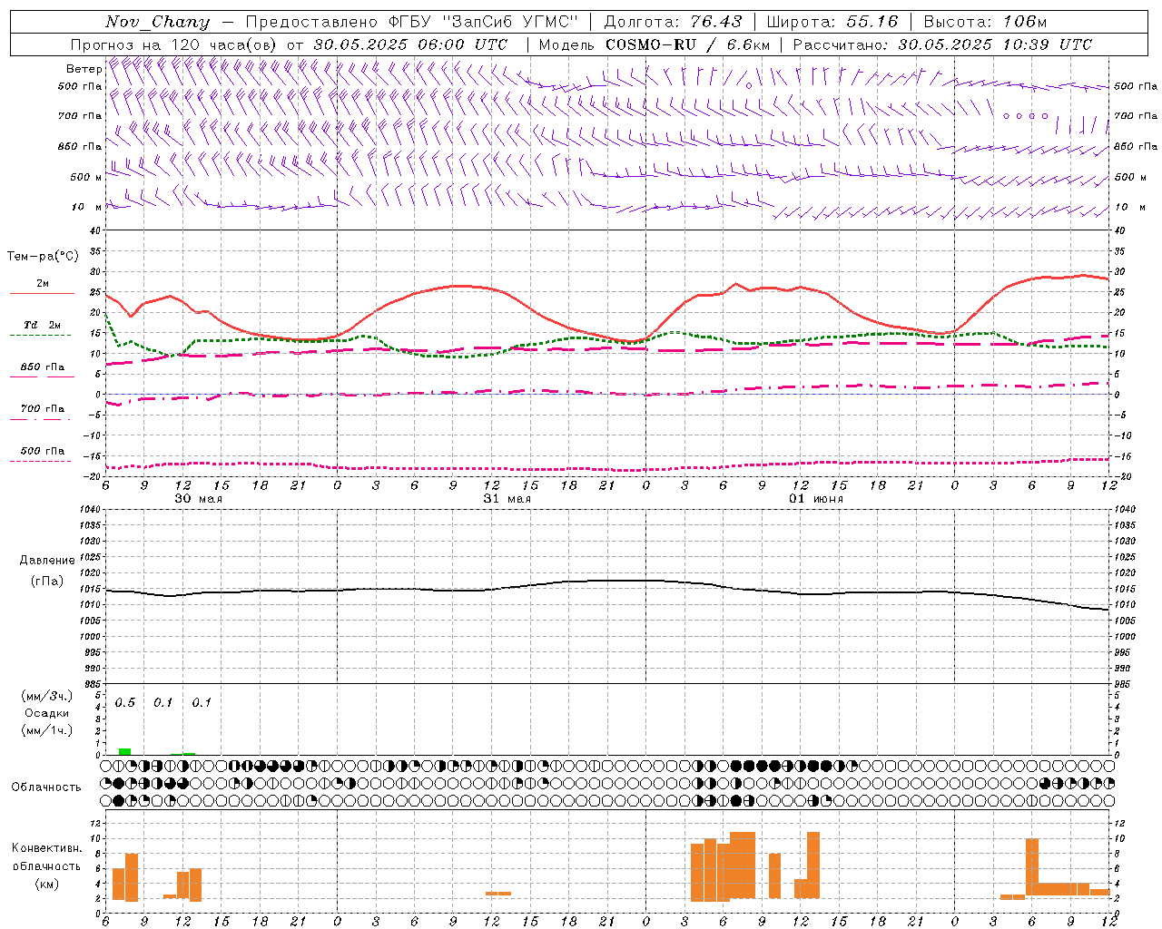Click the '500 м' label left of wind panel
The height and width of the screenshot is (929, 1162).
86,177
